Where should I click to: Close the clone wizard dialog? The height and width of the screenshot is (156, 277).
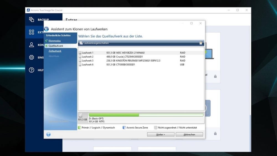pos(201,23)
